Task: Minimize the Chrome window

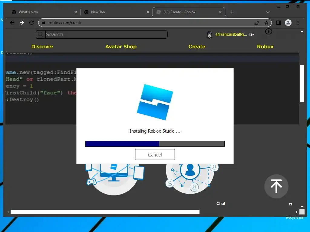Action: tap(279, 7)
